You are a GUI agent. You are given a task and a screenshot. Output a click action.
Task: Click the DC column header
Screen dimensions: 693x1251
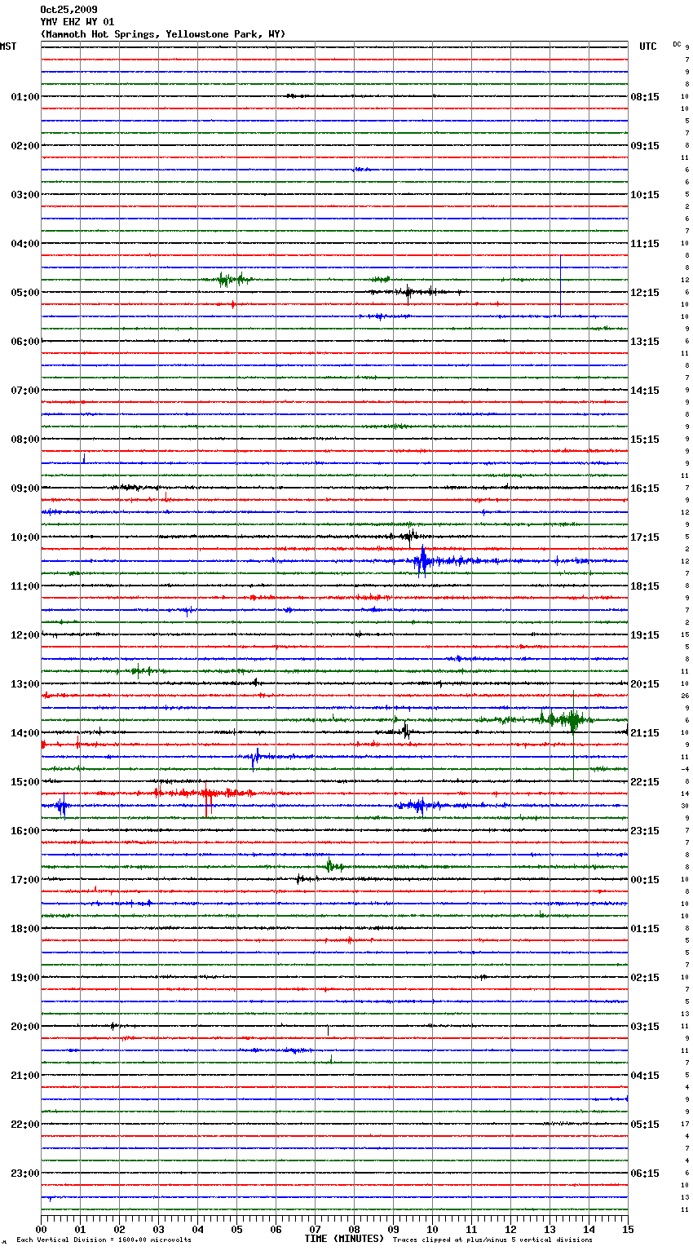(677, 44)
